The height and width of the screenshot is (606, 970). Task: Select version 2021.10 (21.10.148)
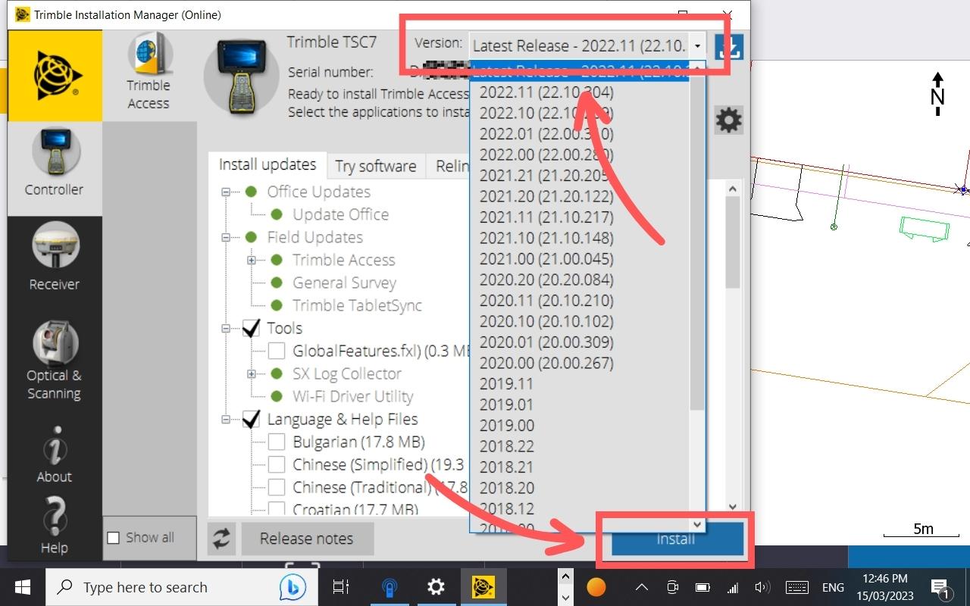(x=546, y=238)
